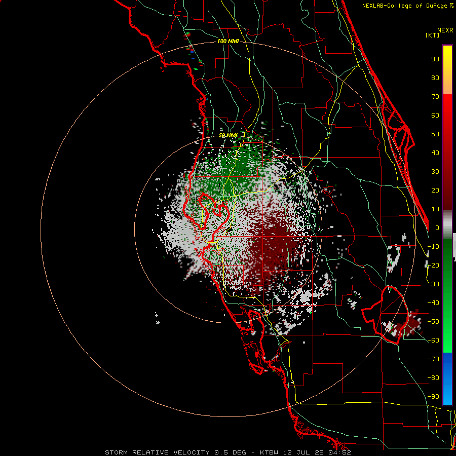Click the -90 value on velocity scale
Image resolution: width=456 pixels, height=456 pixels.
click(x=433, y=397)
